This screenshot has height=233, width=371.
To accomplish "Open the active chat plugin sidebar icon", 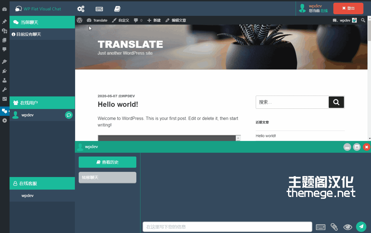I will 4,111.
